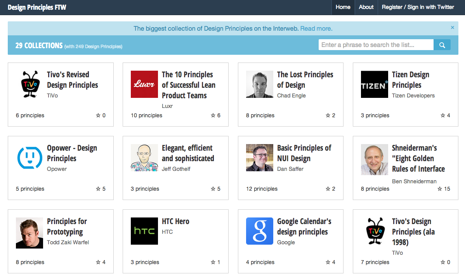This screenshot has height=280, width=465.
Task: Star the Lean Product Teams collection
Action: tap(213, 116)
